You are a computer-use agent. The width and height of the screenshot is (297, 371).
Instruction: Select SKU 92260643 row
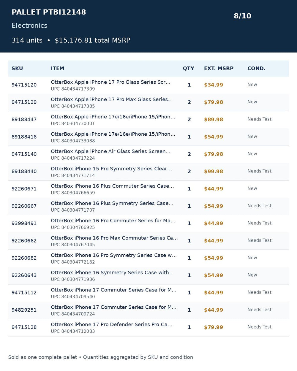(x=148, y=276)
